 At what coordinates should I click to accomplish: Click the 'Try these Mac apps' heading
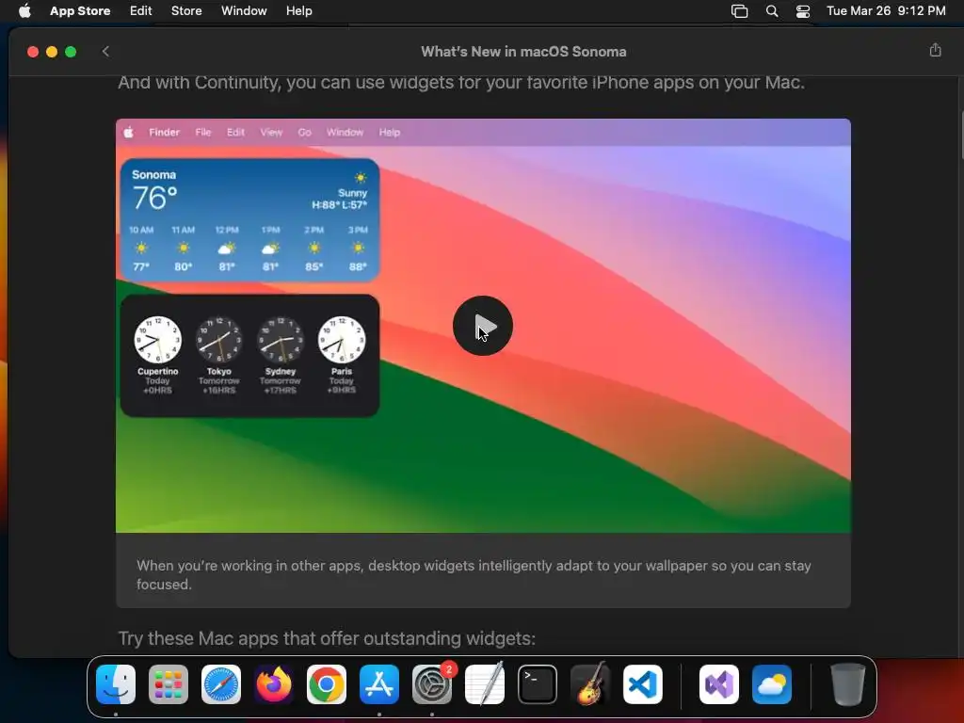tap(327, 638)
